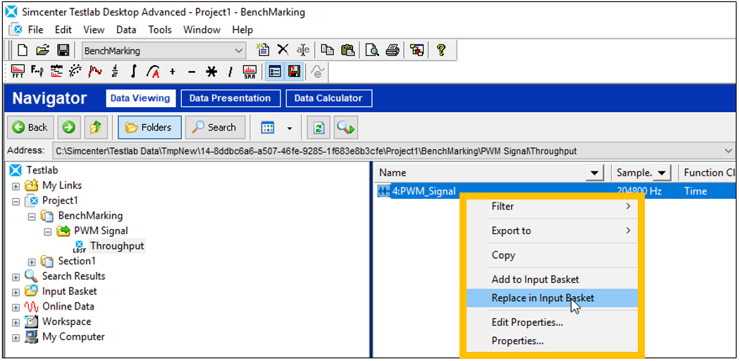This screenshot has width=740, height=361.
Task: Open a project via the open folder icon
Action: pyautogui.click(x=43, y=50)
